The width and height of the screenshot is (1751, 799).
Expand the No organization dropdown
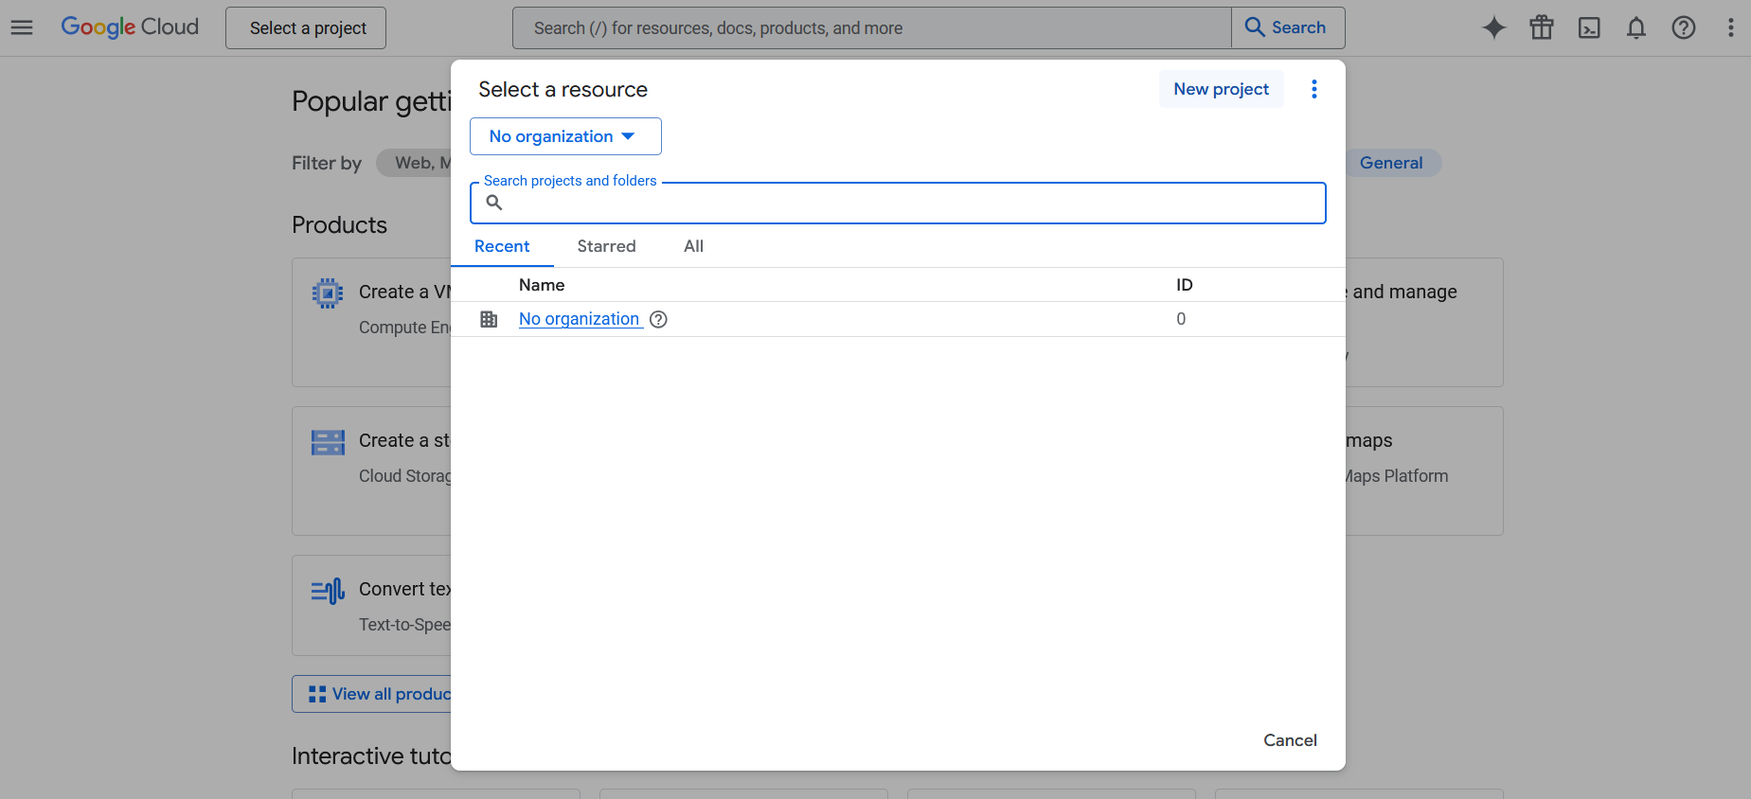[565, 136]
